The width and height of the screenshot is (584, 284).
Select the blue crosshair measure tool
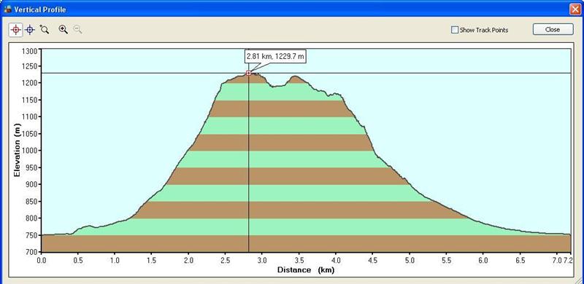tap(30, 30)
